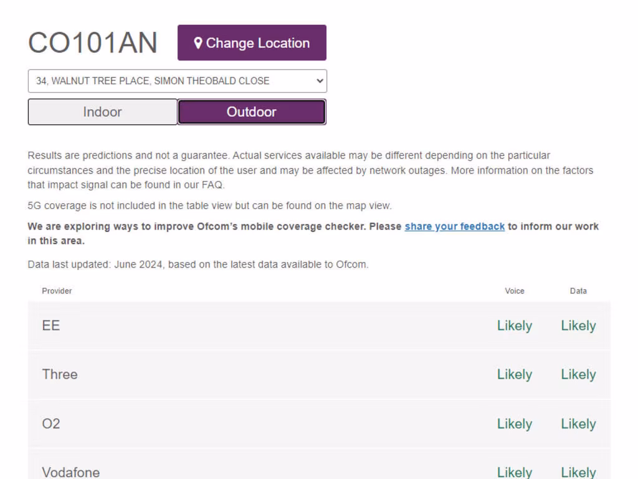The height and width of the screenshot is (479, 638).
Task: Switch to Indoor coverage
Action: click(x=103, y=112)
